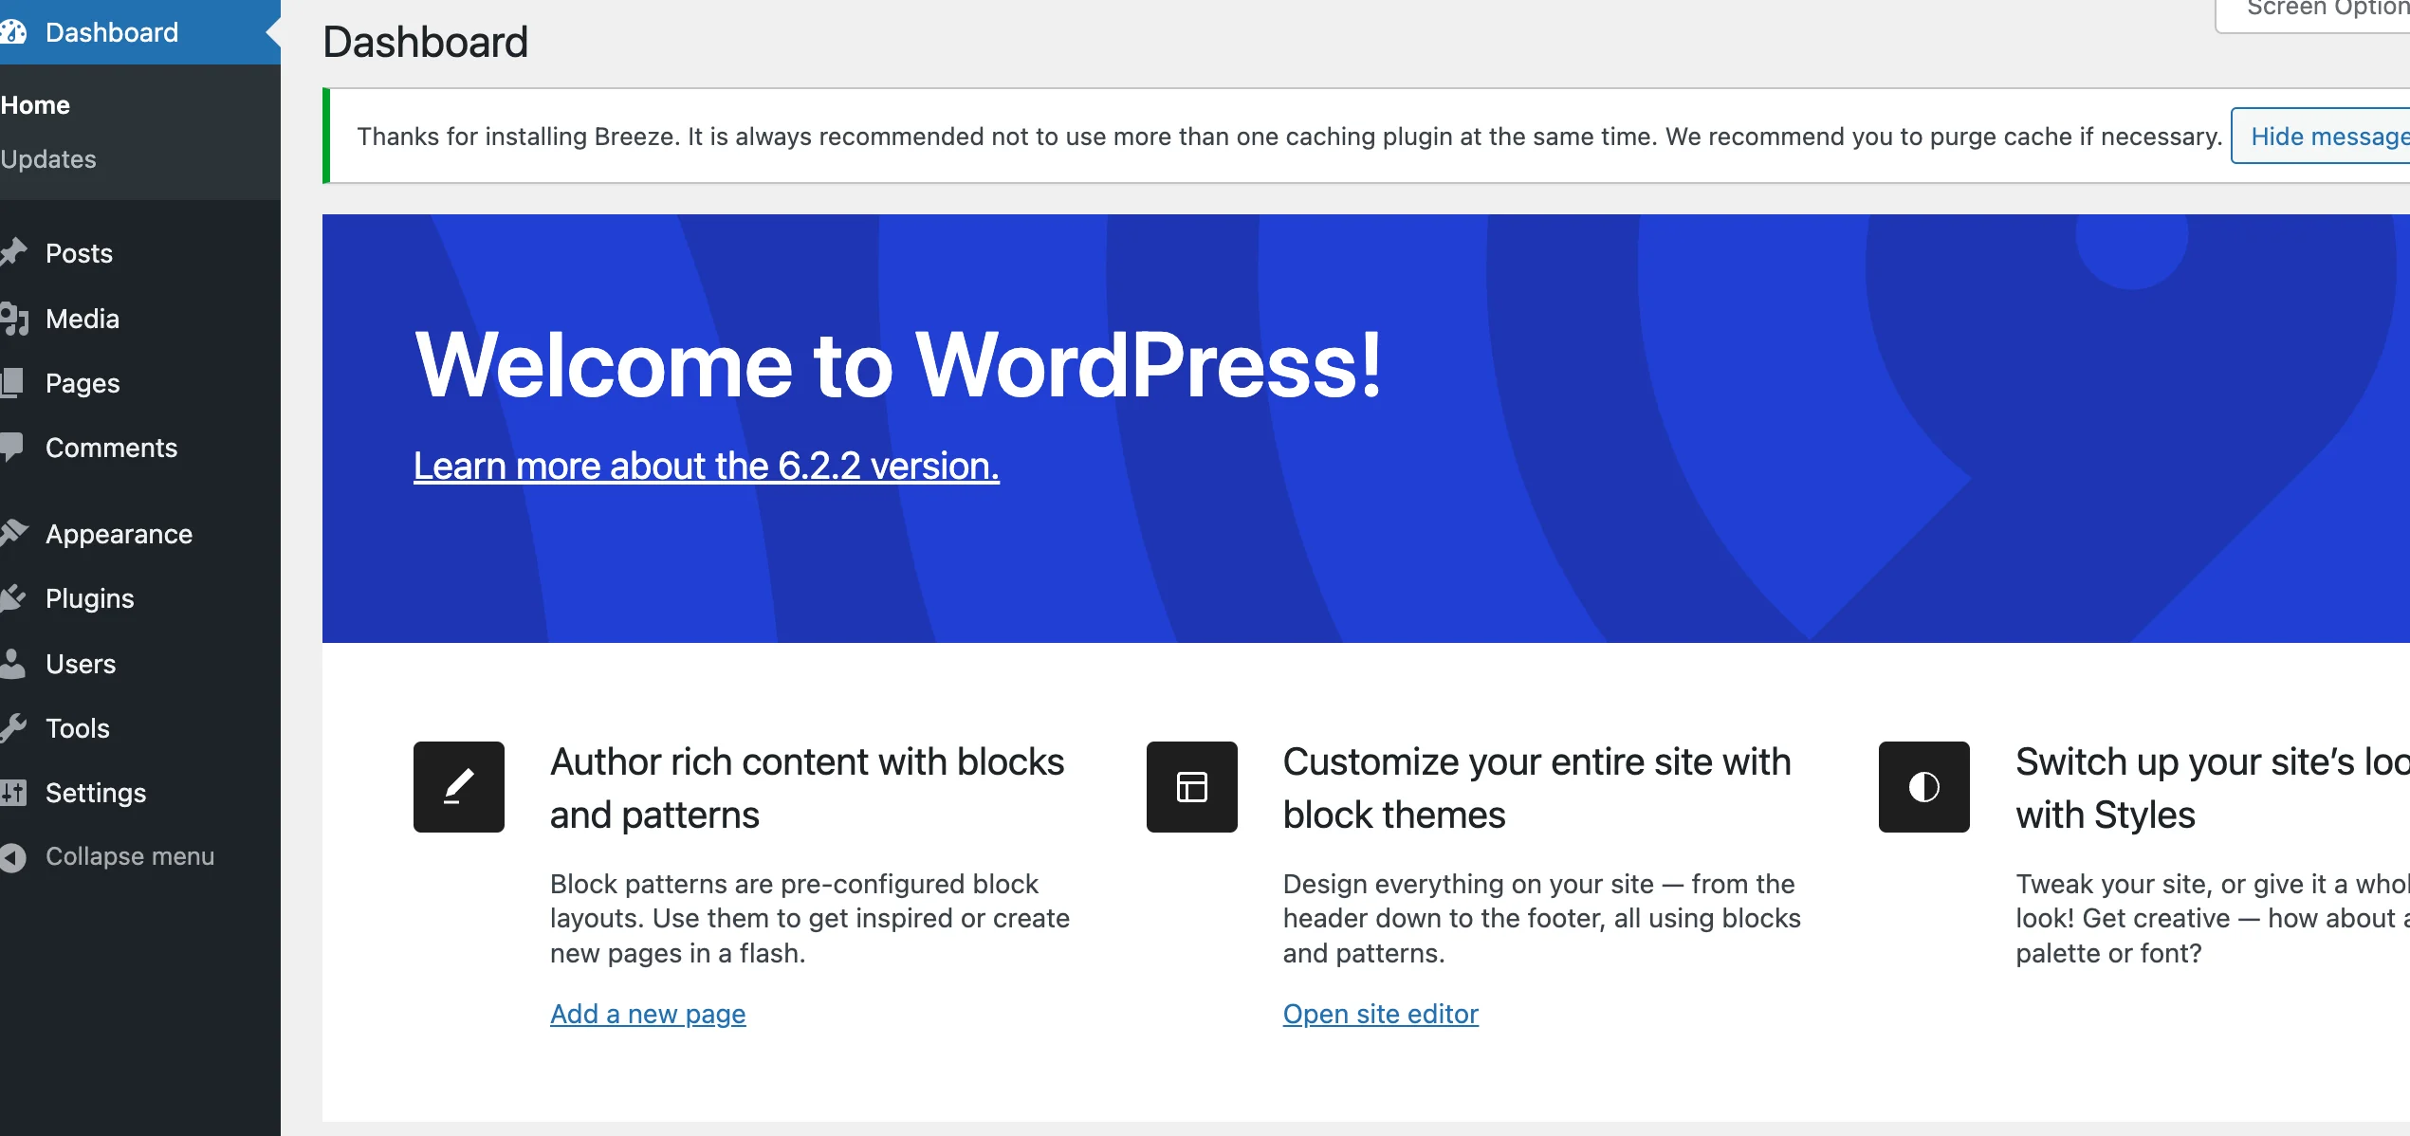
Task: Click the Open site editor link
Action: pyautogui.click(x=1380, y=1014)
